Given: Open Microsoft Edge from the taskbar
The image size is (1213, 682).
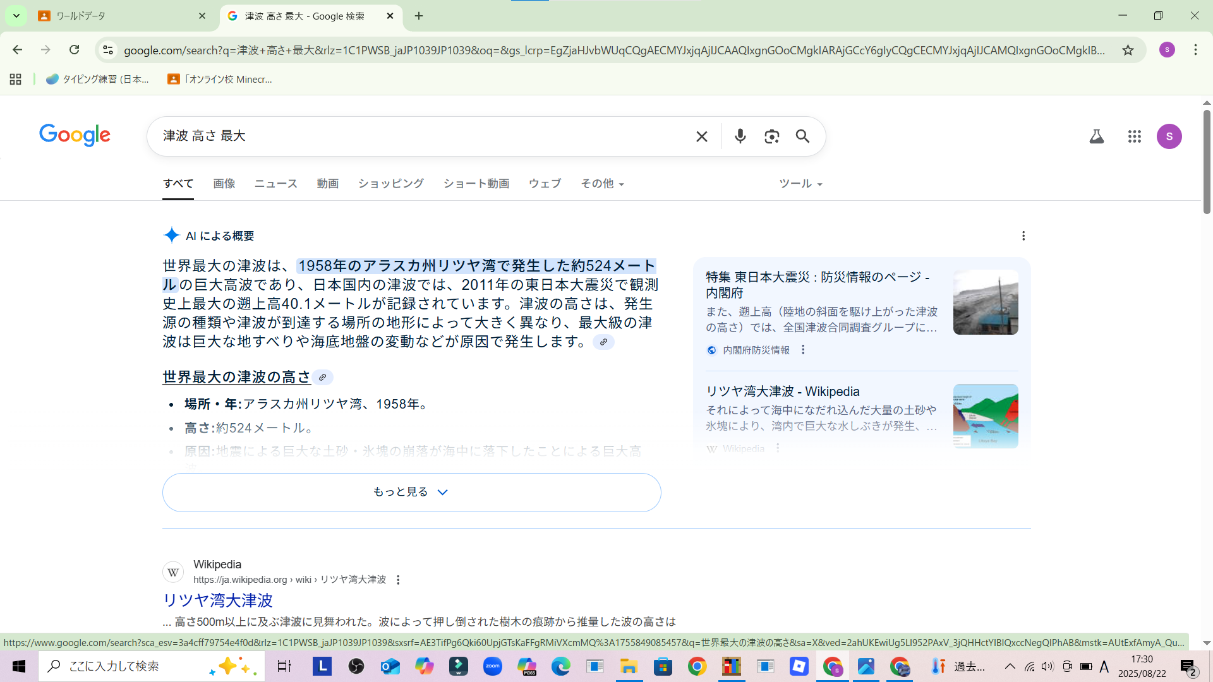Looking at the screenshot, I should coord(560,666).
